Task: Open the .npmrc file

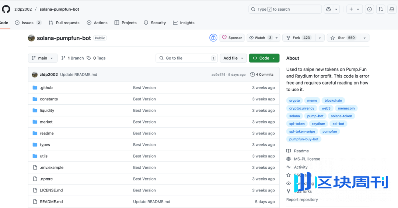Action: [46, 179]
